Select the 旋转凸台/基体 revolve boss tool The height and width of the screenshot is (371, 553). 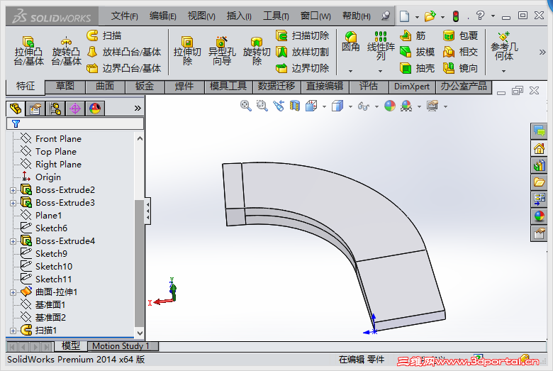[66, 51]
